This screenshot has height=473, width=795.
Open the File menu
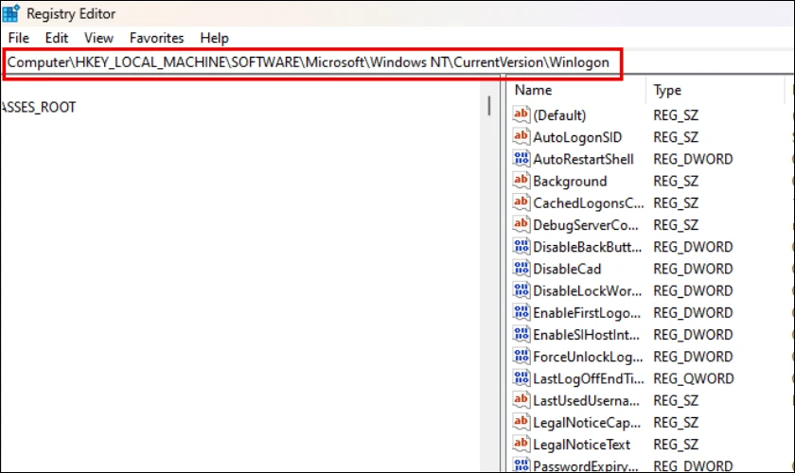tap(19, 38)
